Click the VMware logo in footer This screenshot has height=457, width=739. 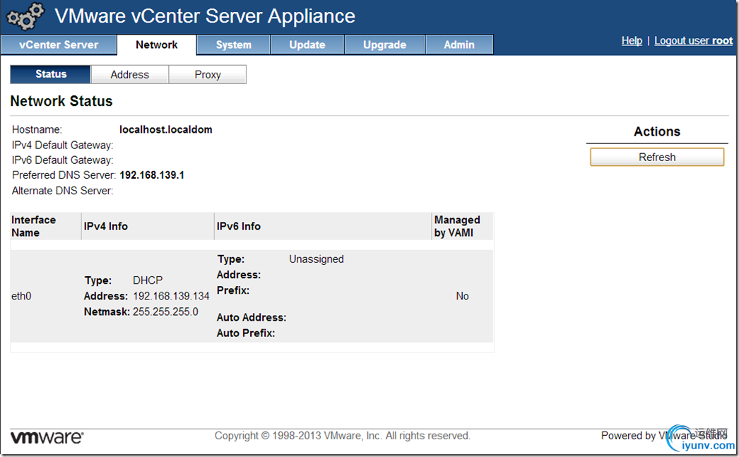[x=47, y=437]
